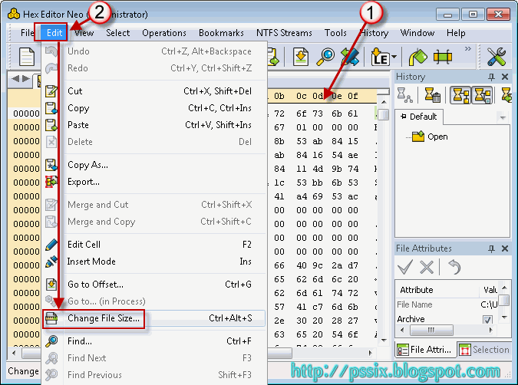Open the Tools menu

coord(335,33)
